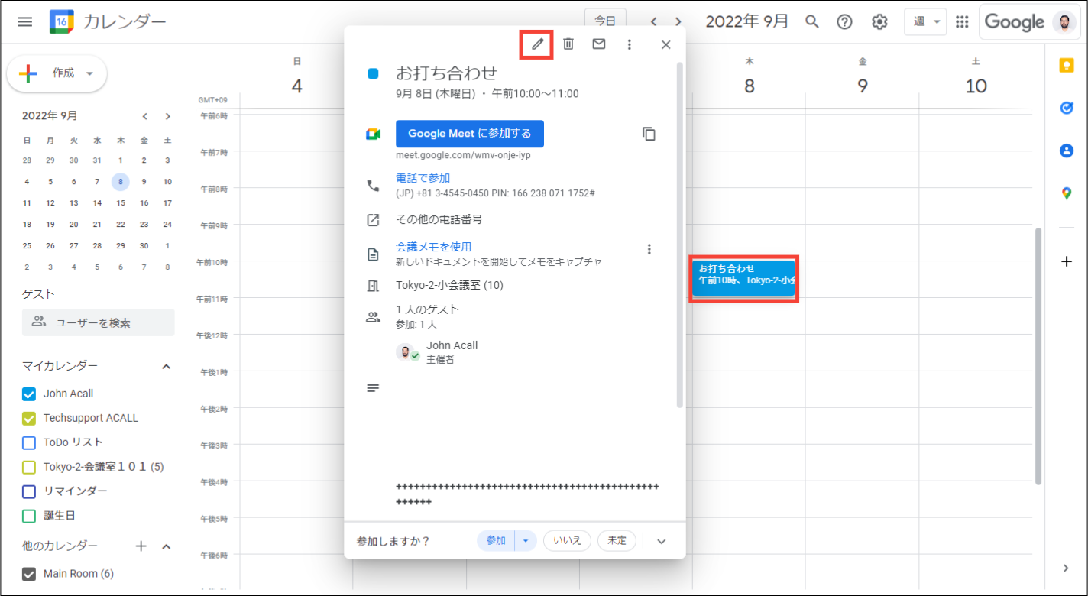Image resolution: width=1088 pixels, height=596 pixels.
Task: Select day 15 in mini calendar
Action: pos(120,203)
